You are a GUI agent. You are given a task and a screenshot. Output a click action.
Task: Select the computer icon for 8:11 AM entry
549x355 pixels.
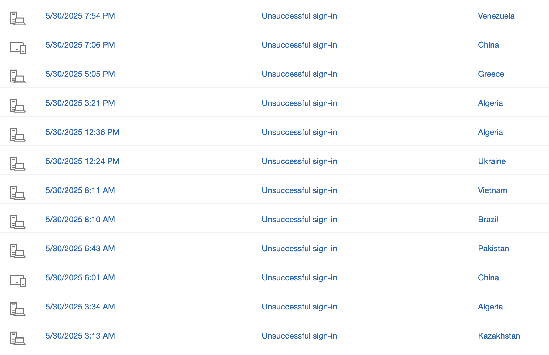(18, 193)
